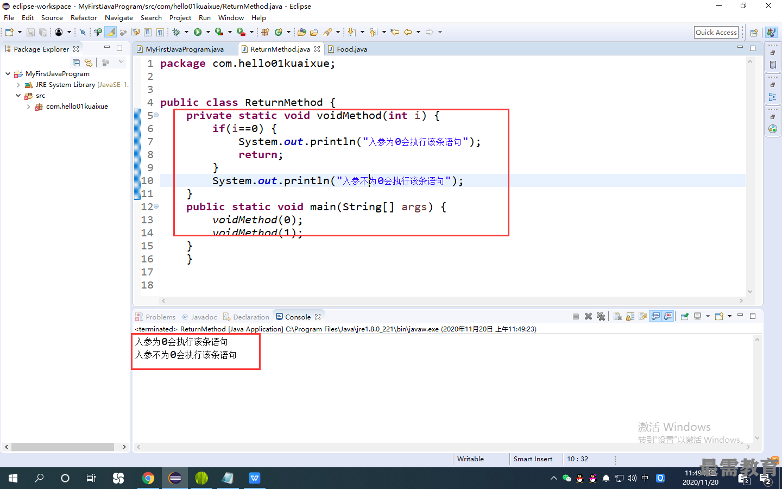This screenshot has width=782, height=489.
Task: Switch to the Declaration tab
Action: [247, 317]
